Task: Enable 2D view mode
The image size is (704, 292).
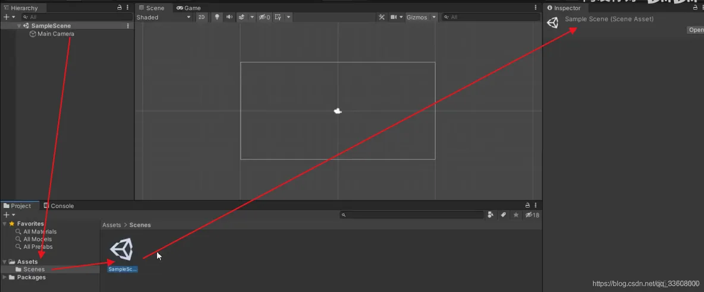Action: pyautogui.click(x=202, y=17)
